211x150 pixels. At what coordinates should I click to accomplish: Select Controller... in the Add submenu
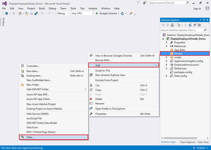(54, 66)
